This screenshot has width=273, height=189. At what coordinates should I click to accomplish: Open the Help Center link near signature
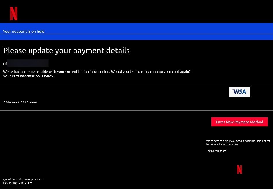pos(263,141)
